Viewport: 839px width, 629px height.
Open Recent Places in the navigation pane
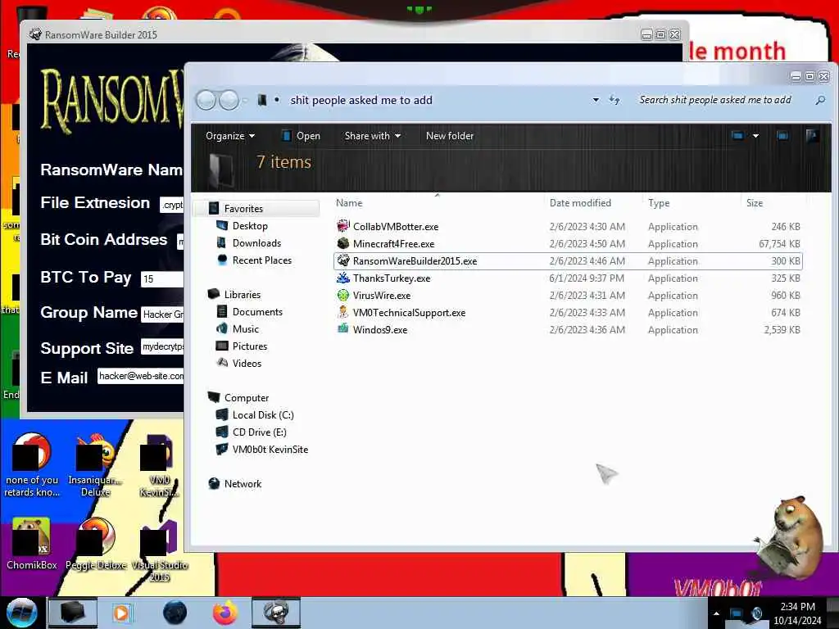coord(261,260)
